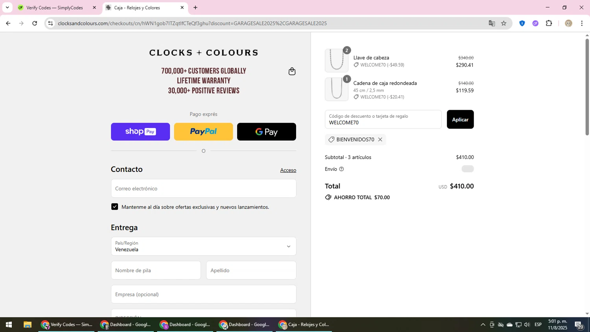Pay with Shop Pay button

[x=140, y=132]
